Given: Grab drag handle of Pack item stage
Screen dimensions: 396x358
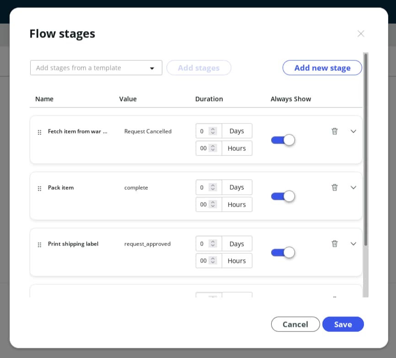Looking at the screenshot, I should pos(39,188).
